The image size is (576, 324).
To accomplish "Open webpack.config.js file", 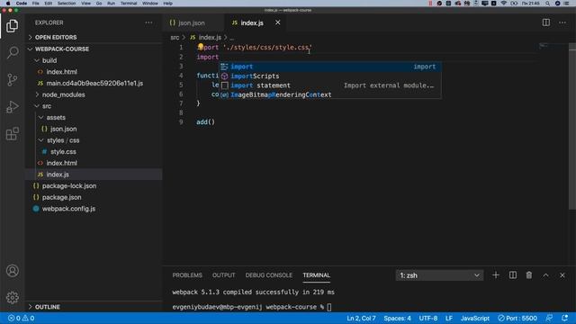I will (x=94, y=209).
